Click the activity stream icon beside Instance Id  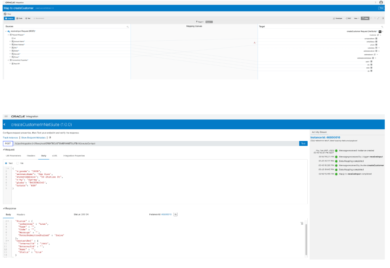pos(176,214)
